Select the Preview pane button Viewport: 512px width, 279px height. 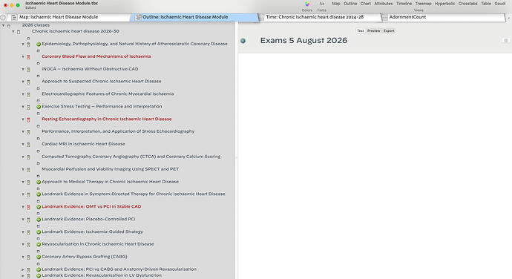(373, 30)
